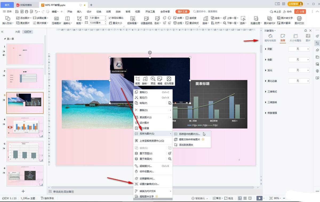Collapse 第一章 section in slide panel
Viewport: 320px width, 202px height.
(5, 39)
